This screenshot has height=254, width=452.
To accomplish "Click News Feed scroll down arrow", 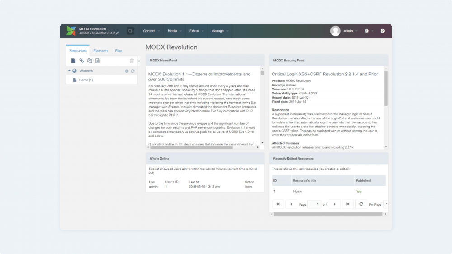I will coord(262,143).
